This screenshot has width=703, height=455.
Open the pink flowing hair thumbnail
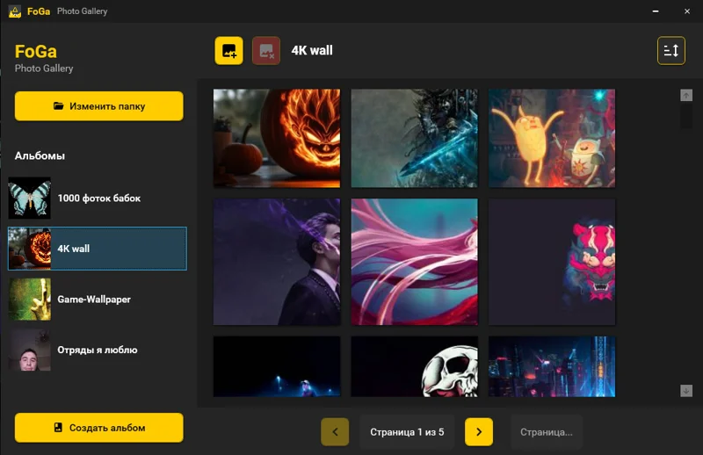(414, 262)
